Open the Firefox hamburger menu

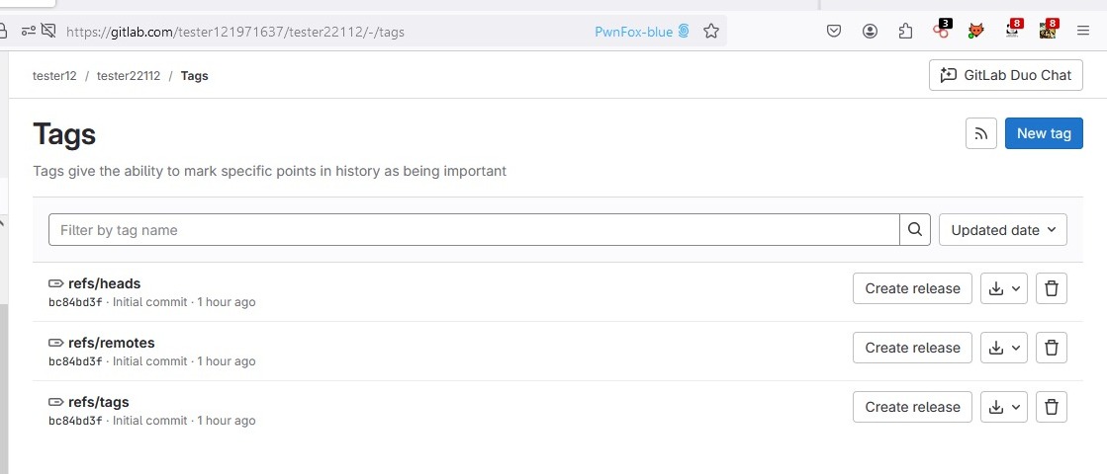[1083, 32]
